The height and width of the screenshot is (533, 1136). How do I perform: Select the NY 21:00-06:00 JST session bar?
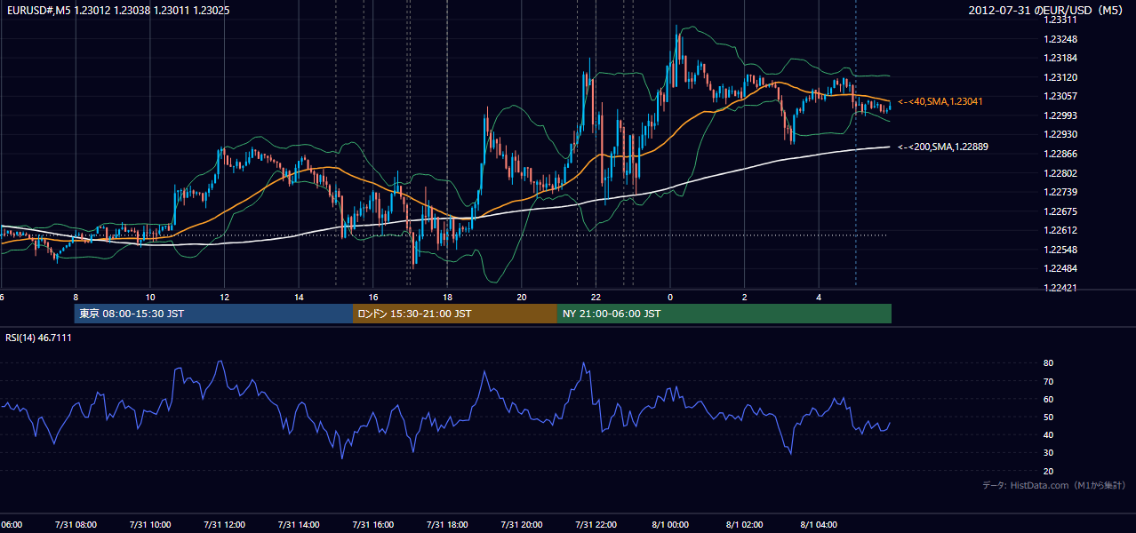pos(724,314)
